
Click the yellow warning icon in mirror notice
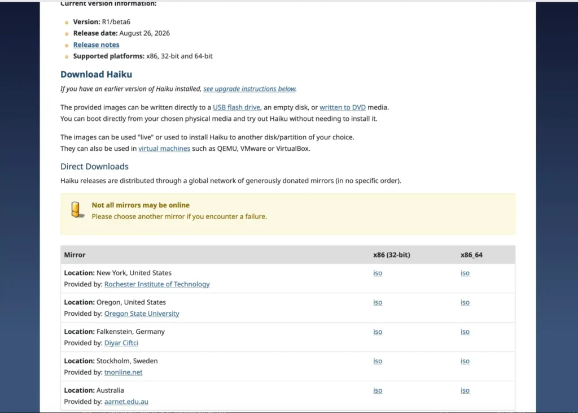pos(77,210)
